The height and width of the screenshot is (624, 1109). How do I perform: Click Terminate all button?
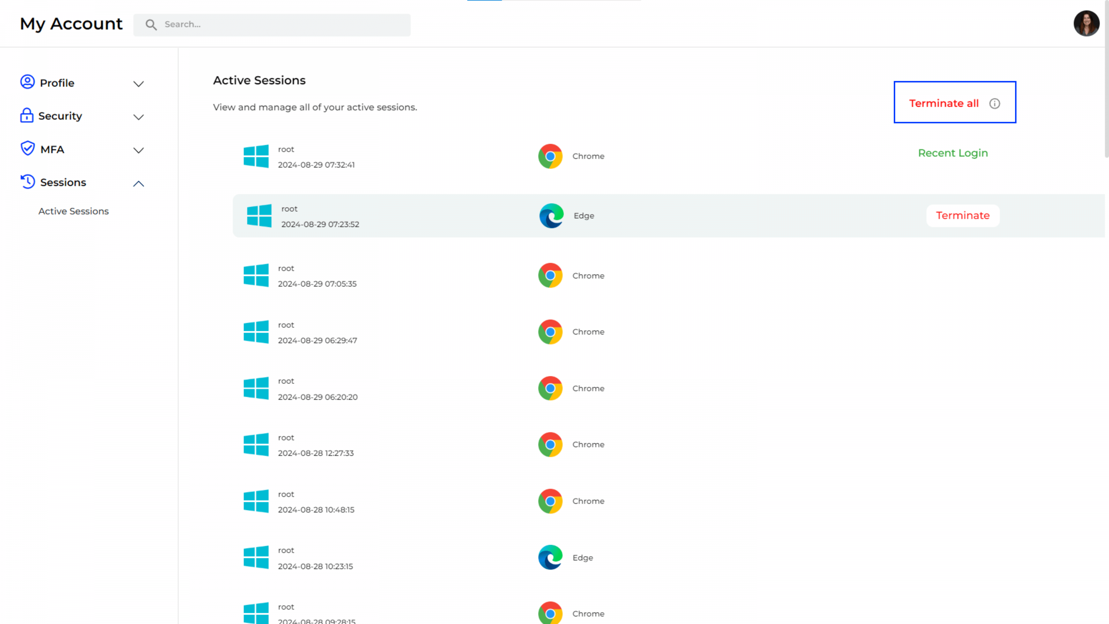pyautogui.click(x=944, y=103)
